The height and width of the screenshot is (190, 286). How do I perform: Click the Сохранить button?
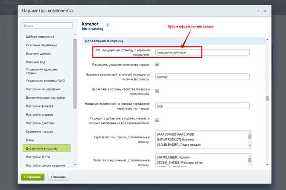33,177
